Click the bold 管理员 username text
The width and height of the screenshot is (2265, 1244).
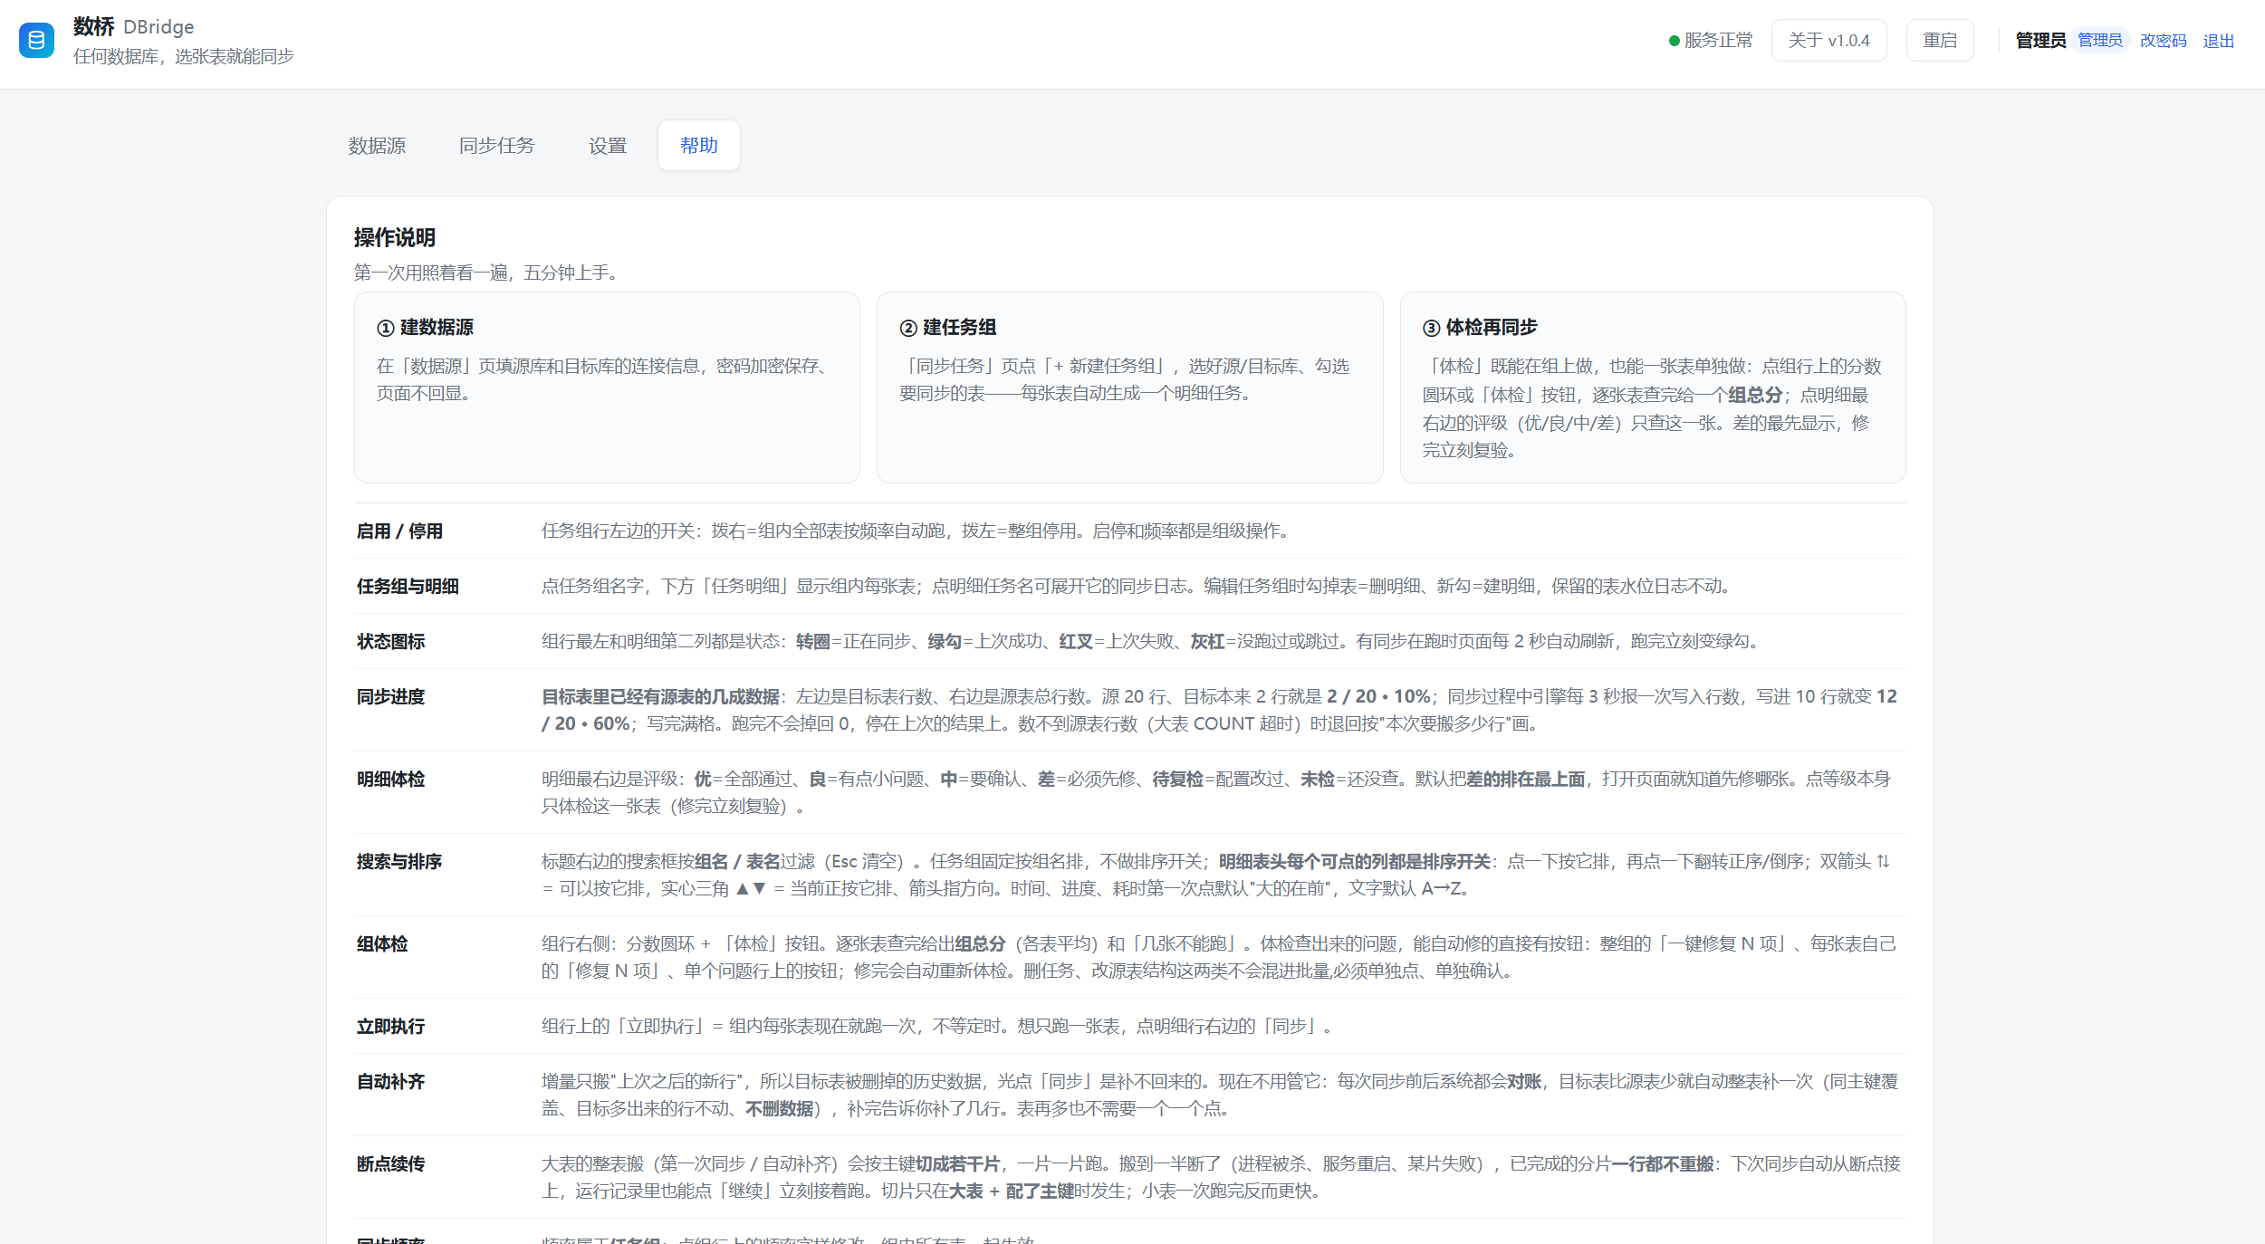(x=2040, y=41)
